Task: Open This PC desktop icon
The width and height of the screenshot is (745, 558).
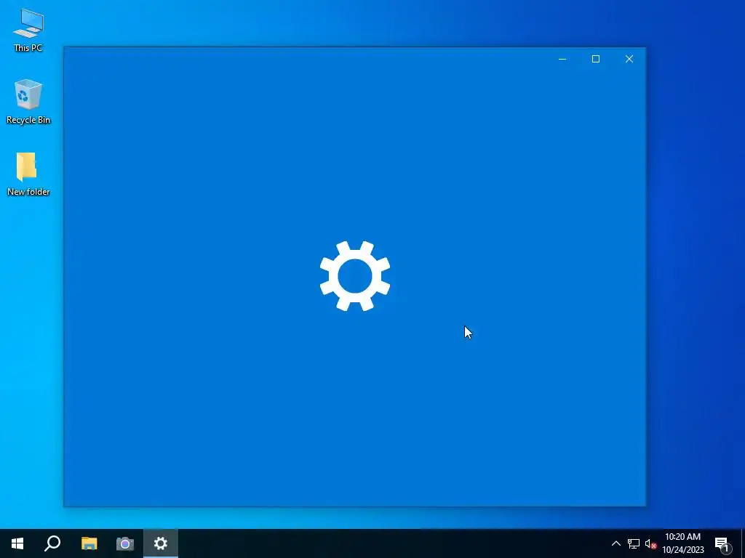Action: point(28,30)
